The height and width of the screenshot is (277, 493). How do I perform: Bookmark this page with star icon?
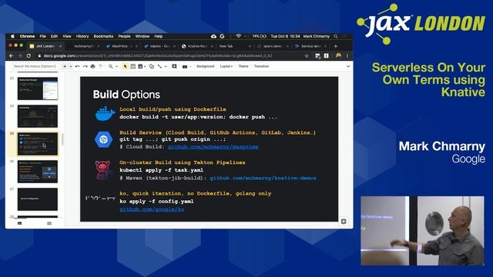[307, 56]
